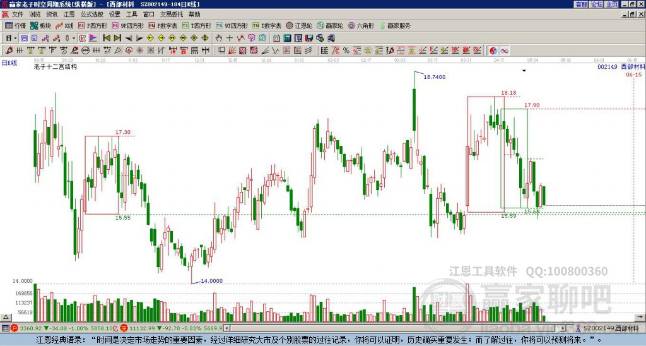Open the 江恩轮 Gann wheel
The width and height of the screenshot is (646, 346).
pyautogui.click(x=299, y=25)
